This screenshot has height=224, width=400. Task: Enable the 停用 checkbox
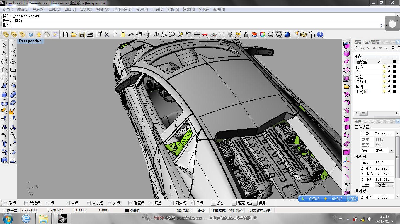255,203
